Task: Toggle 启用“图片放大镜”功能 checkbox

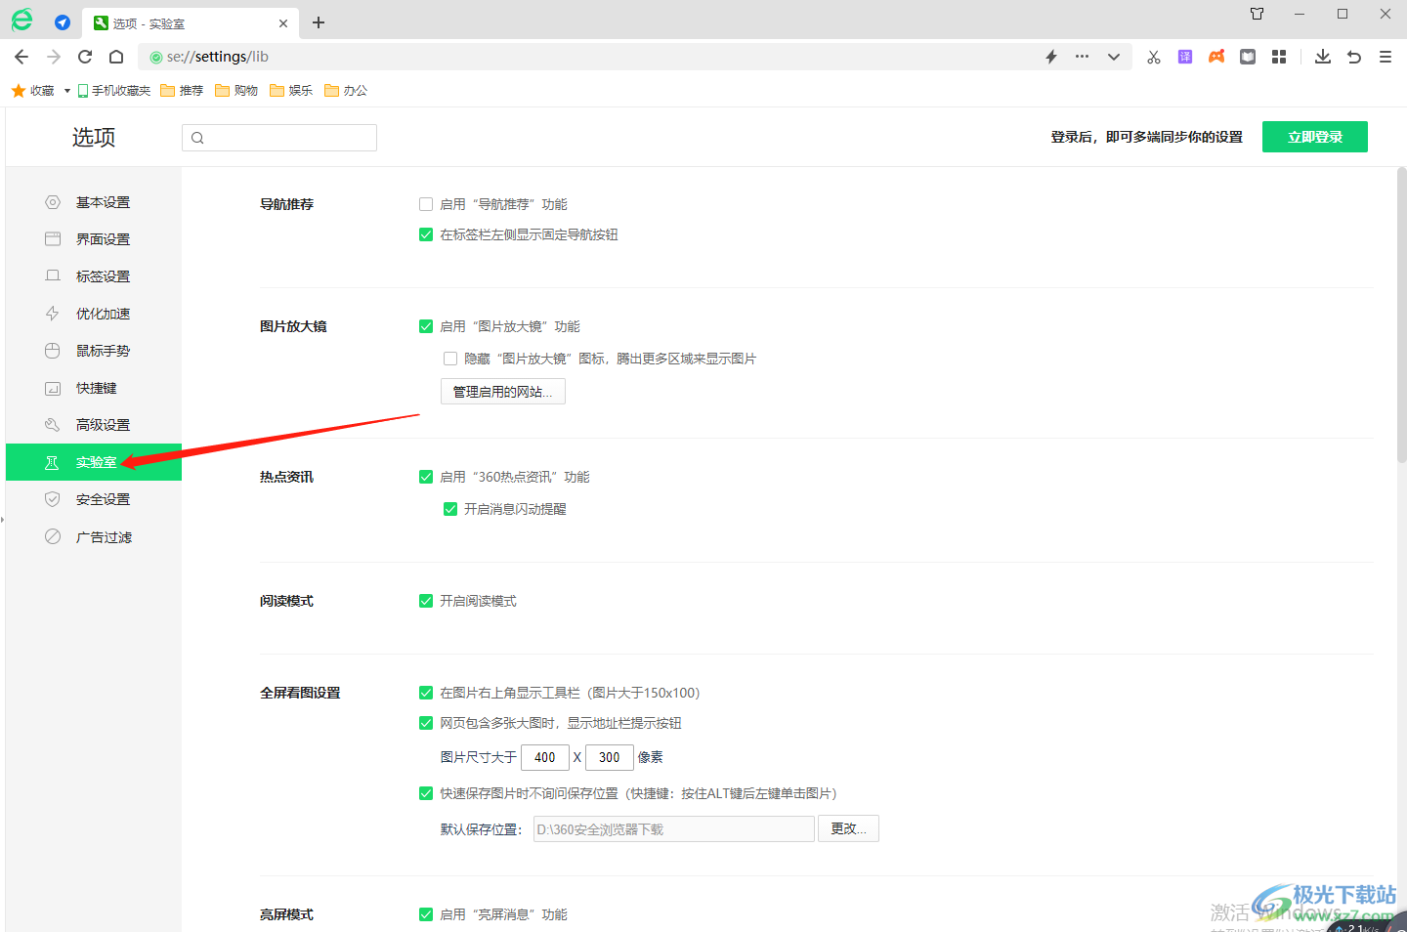Action: click(x=426, y=326)
